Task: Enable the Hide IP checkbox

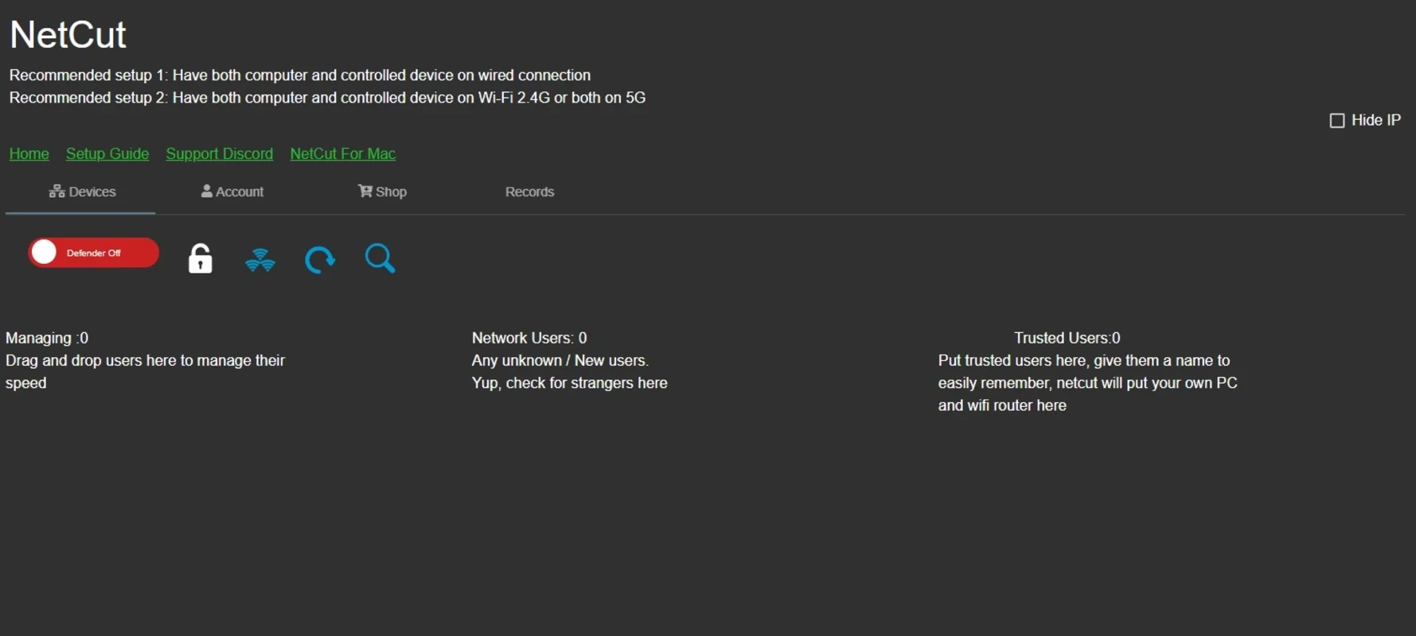Action: tap(1337, 120)
